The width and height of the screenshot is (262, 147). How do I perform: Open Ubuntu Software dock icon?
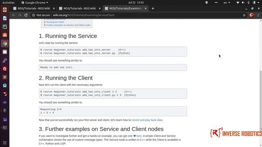(5, 35)
